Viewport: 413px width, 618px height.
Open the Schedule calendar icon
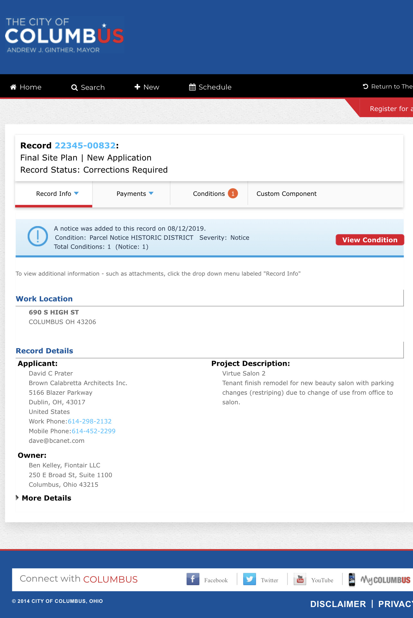(x=192, y=87)
